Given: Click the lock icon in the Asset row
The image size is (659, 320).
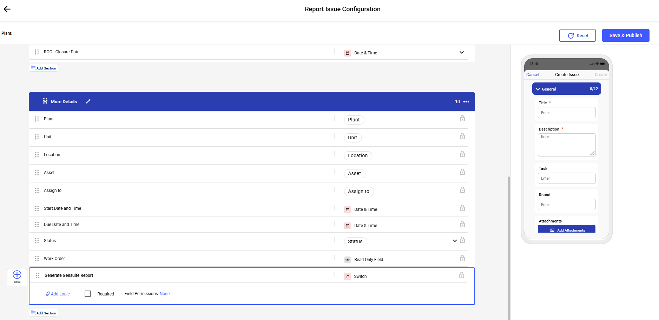Looking at the screenshot, I should pyautogui.click(x=462, y=172).
